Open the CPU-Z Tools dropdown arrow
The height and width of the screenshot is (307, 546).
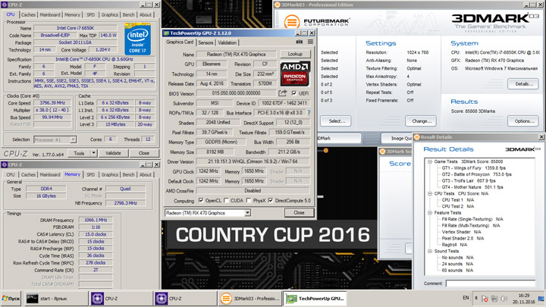[x=93, y=153]
